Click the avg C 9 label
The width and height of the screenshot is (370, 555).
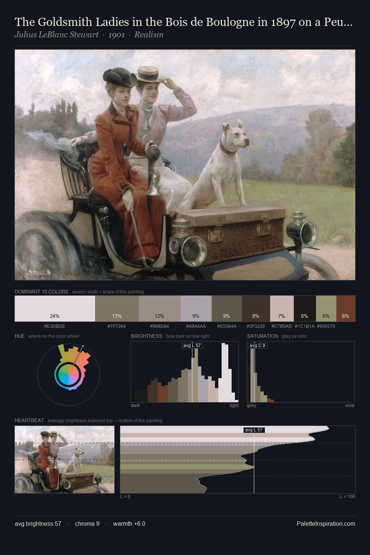tap(258, 346)
